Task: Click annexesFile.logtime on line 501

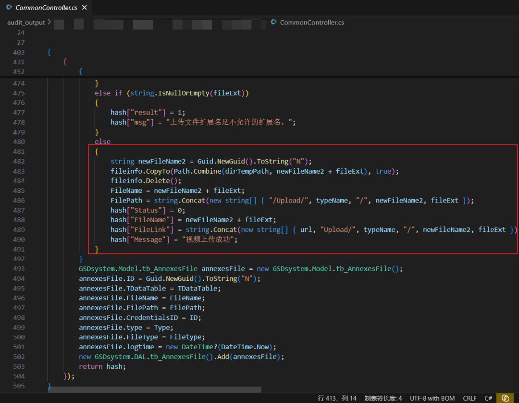Action: 116,347
